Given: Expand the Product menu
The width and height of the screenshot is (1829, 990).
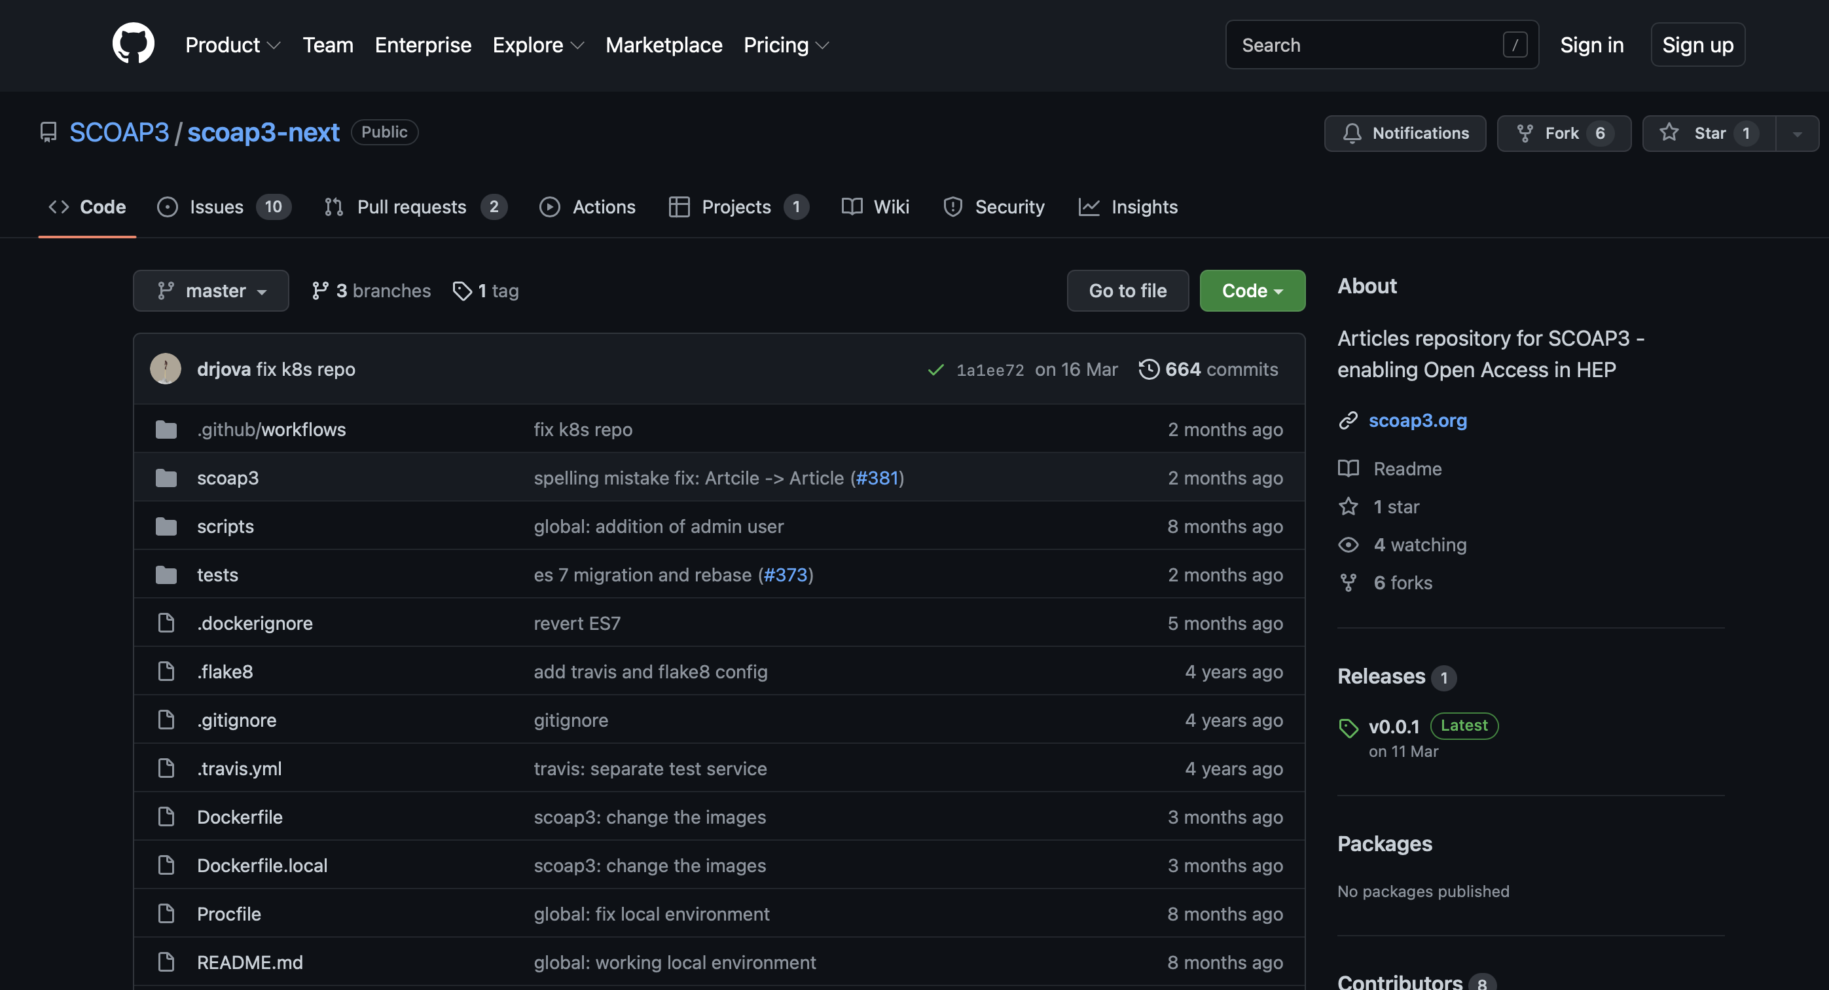Looking at the screenshot, I should coord(233,45).
